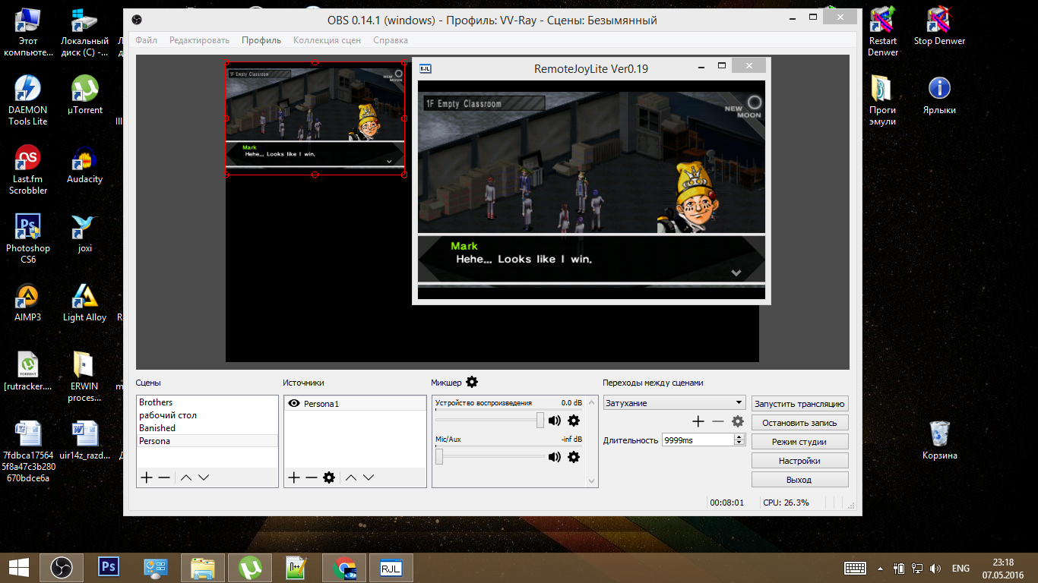The image size is (1038, 583).
Task: Increase Длительность with stepper up arrow
Action: click(740, 436)
